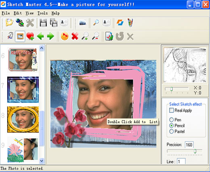Click the open folder icon in toolbar

click(9, 22)
